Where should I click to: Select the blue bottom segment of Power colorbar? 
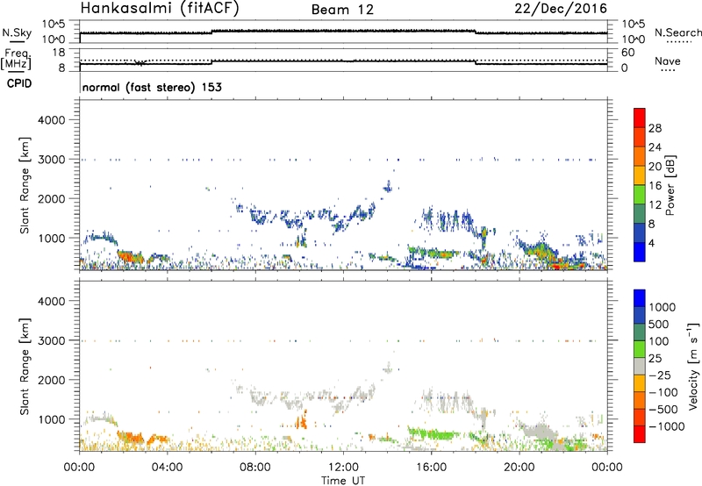[640, 252]
